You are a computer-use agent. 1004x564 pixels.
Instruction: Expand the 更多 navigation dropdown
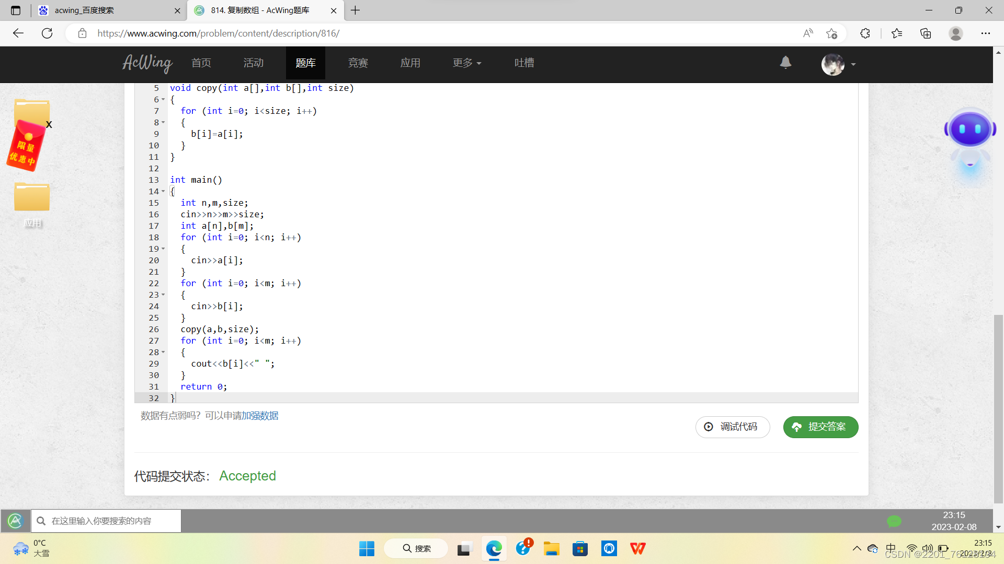[466, 63]
